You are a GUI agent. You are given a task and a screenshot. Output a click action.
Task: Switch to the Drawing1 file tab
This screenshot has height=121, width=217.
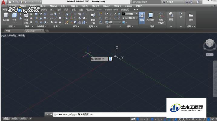point(31,31)
